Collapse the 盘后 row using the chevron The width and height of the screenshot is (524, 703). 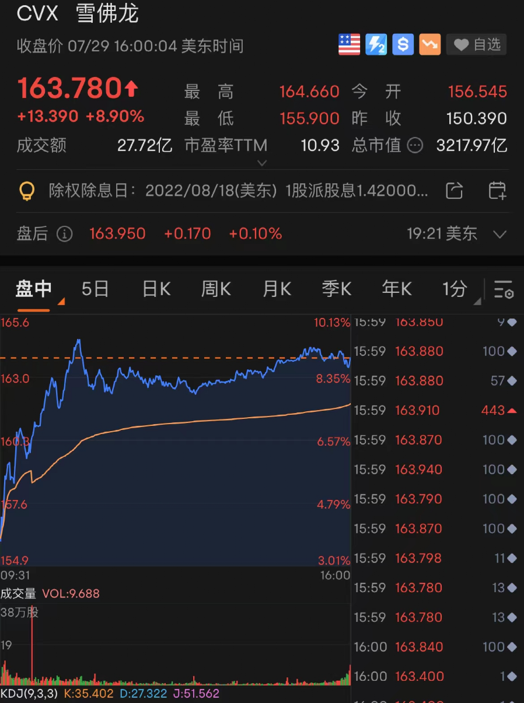coord(499,234)
